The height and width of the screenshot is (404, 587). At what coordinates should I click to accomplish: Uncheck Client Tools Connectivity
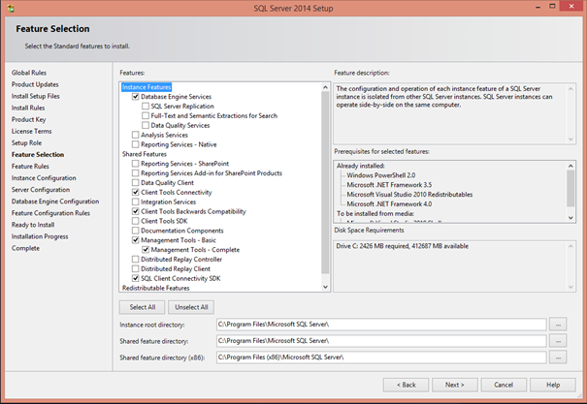point(136,192)
